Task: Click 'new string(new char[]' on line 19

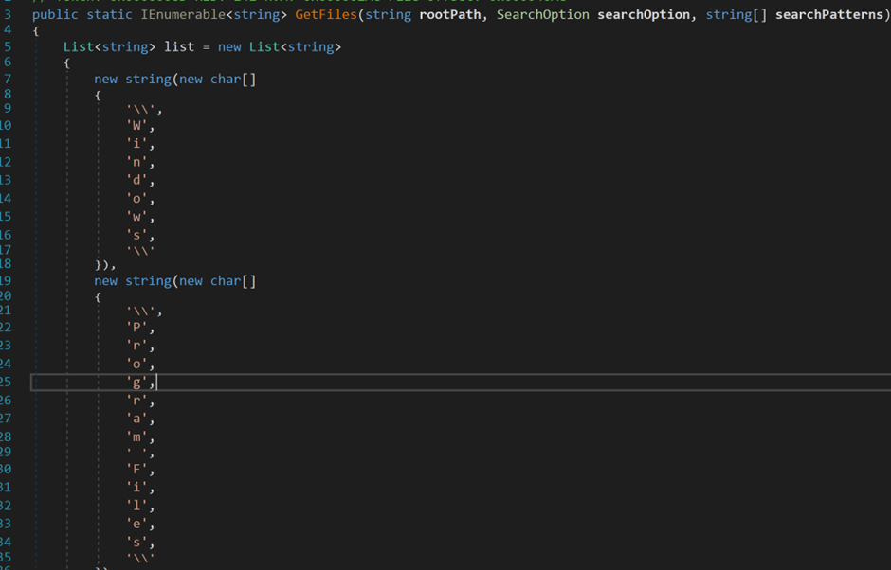Action: coord(175,281)
